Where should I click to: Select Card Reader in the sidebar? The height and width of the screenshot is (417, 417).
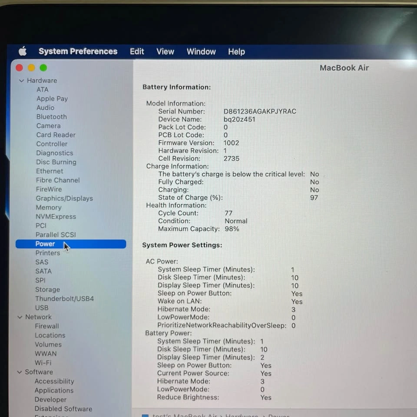(x=56, y=135)
